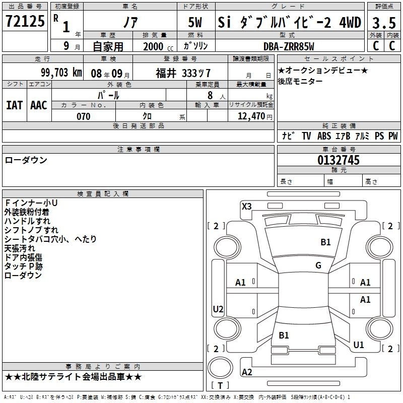Screen dimensions: 403x403
Task: Select the 3.5 evaluation score
Action: click(x=384, y=23)
